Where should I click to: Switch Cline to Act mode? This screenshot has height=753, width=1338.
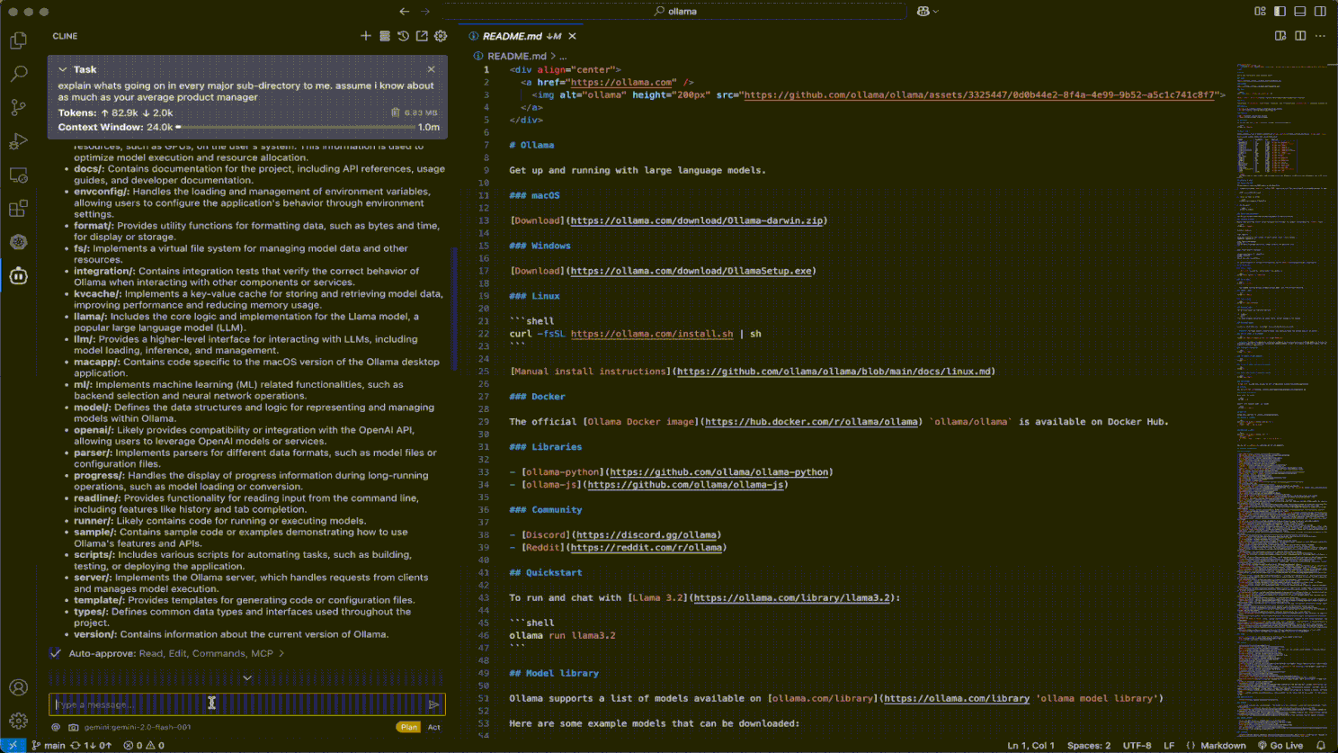[433, 727]
